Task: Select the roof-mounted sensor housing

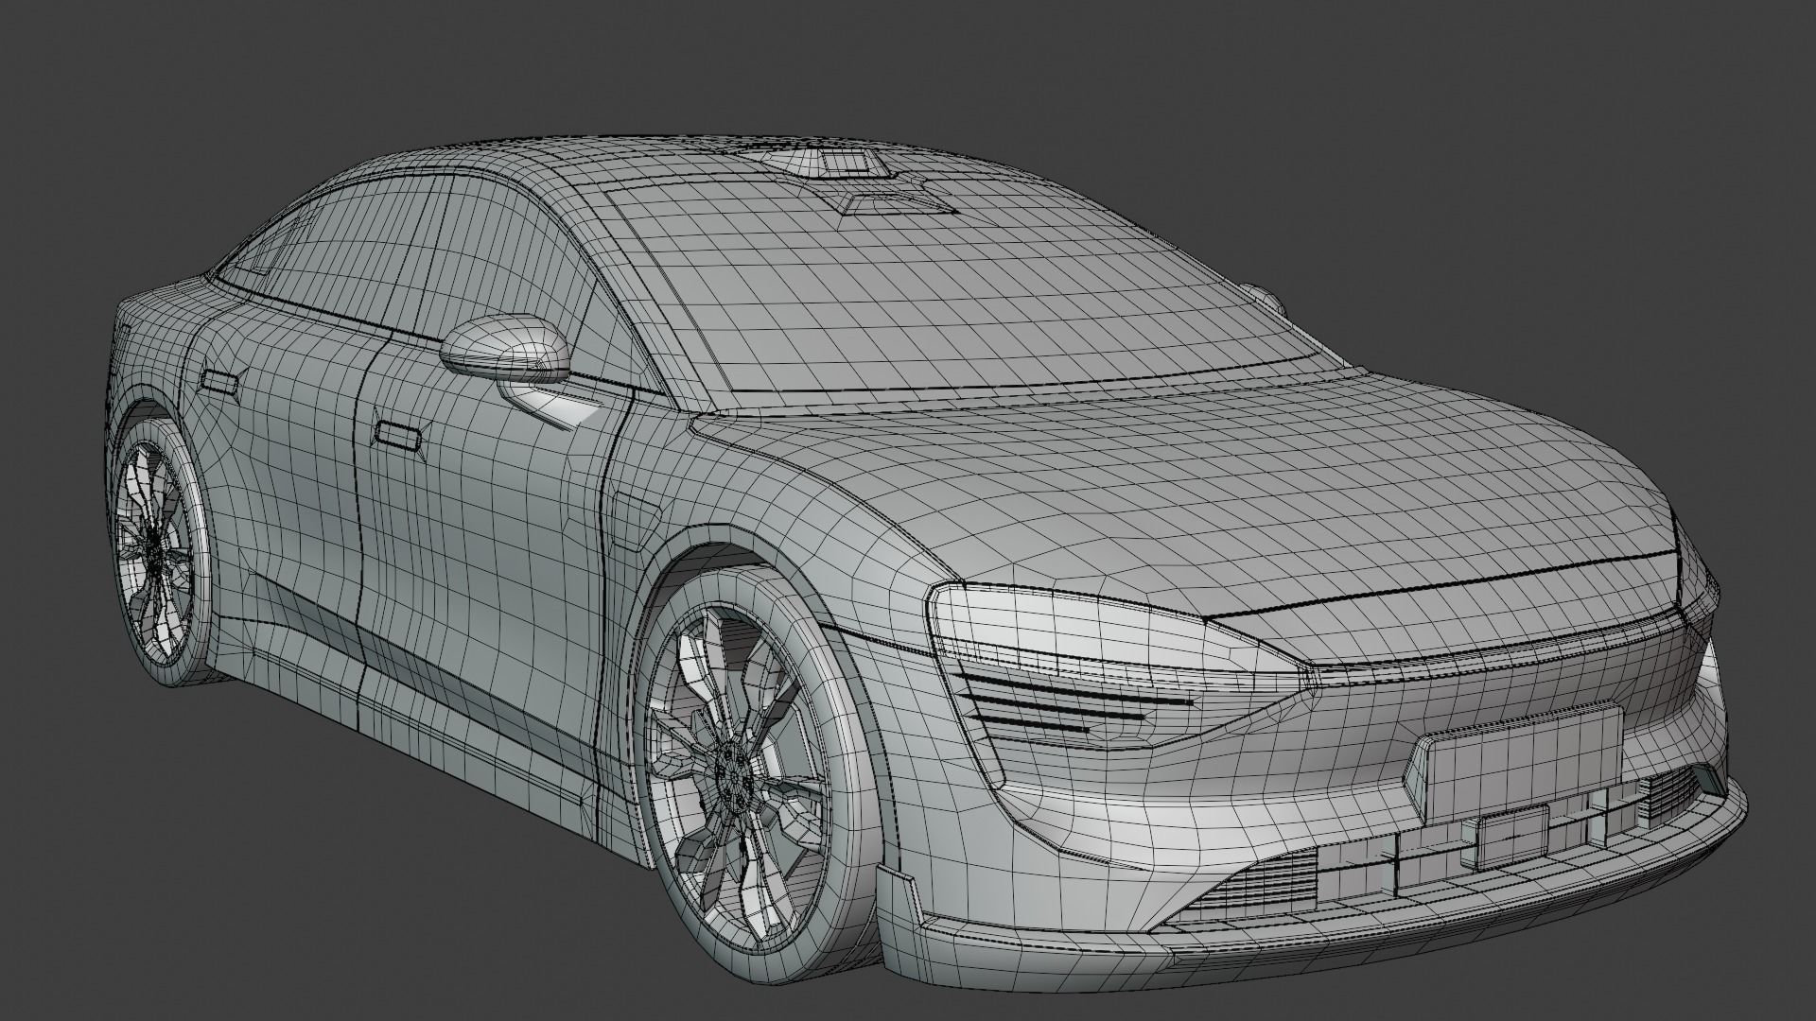Action: [830, 164]
